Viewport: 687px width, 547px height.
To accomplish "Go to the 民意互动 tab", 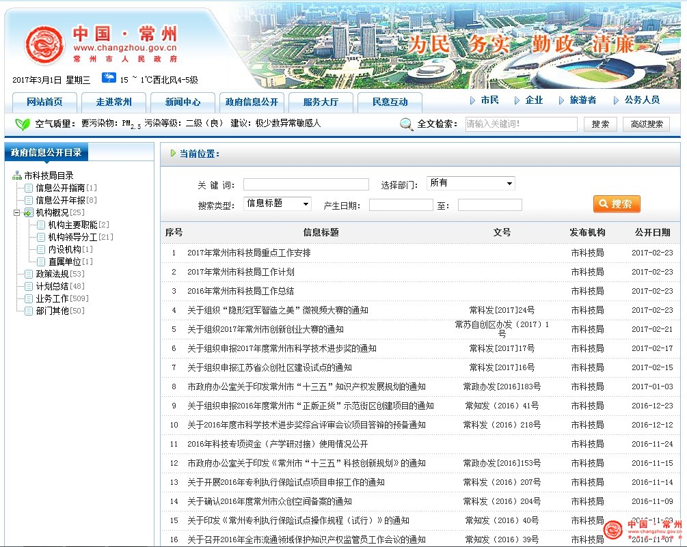I will coord(390,102).
